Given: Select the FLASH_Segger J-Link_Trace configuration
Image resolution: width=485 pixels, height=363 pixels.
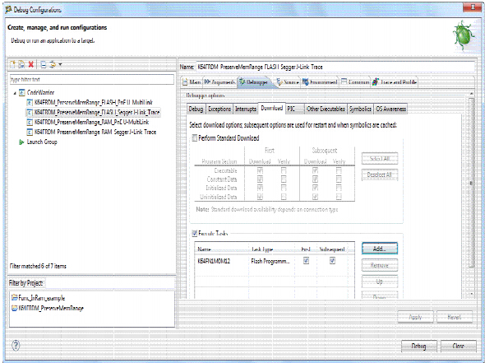Looking at the screenshot, I should [97, 112].
